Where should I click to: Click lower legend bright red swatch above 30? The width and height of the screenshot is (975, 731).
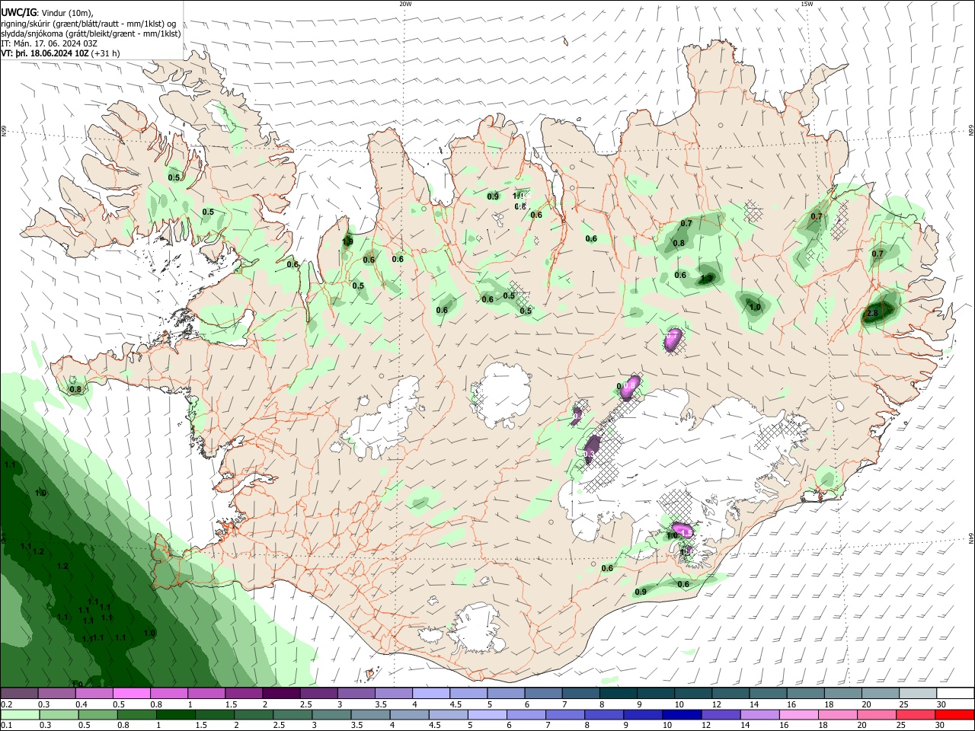click(955, 715)
